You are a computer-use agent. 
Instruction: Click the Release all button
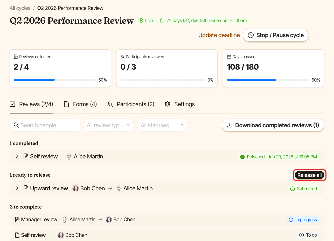(x=310, y=175)
